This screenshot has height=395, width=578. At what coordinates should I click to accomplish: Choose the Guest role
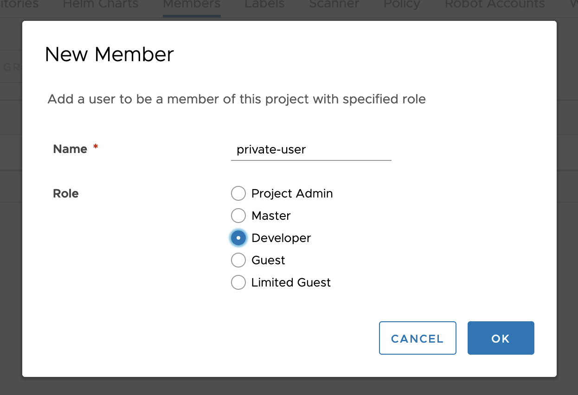[238, 260]
